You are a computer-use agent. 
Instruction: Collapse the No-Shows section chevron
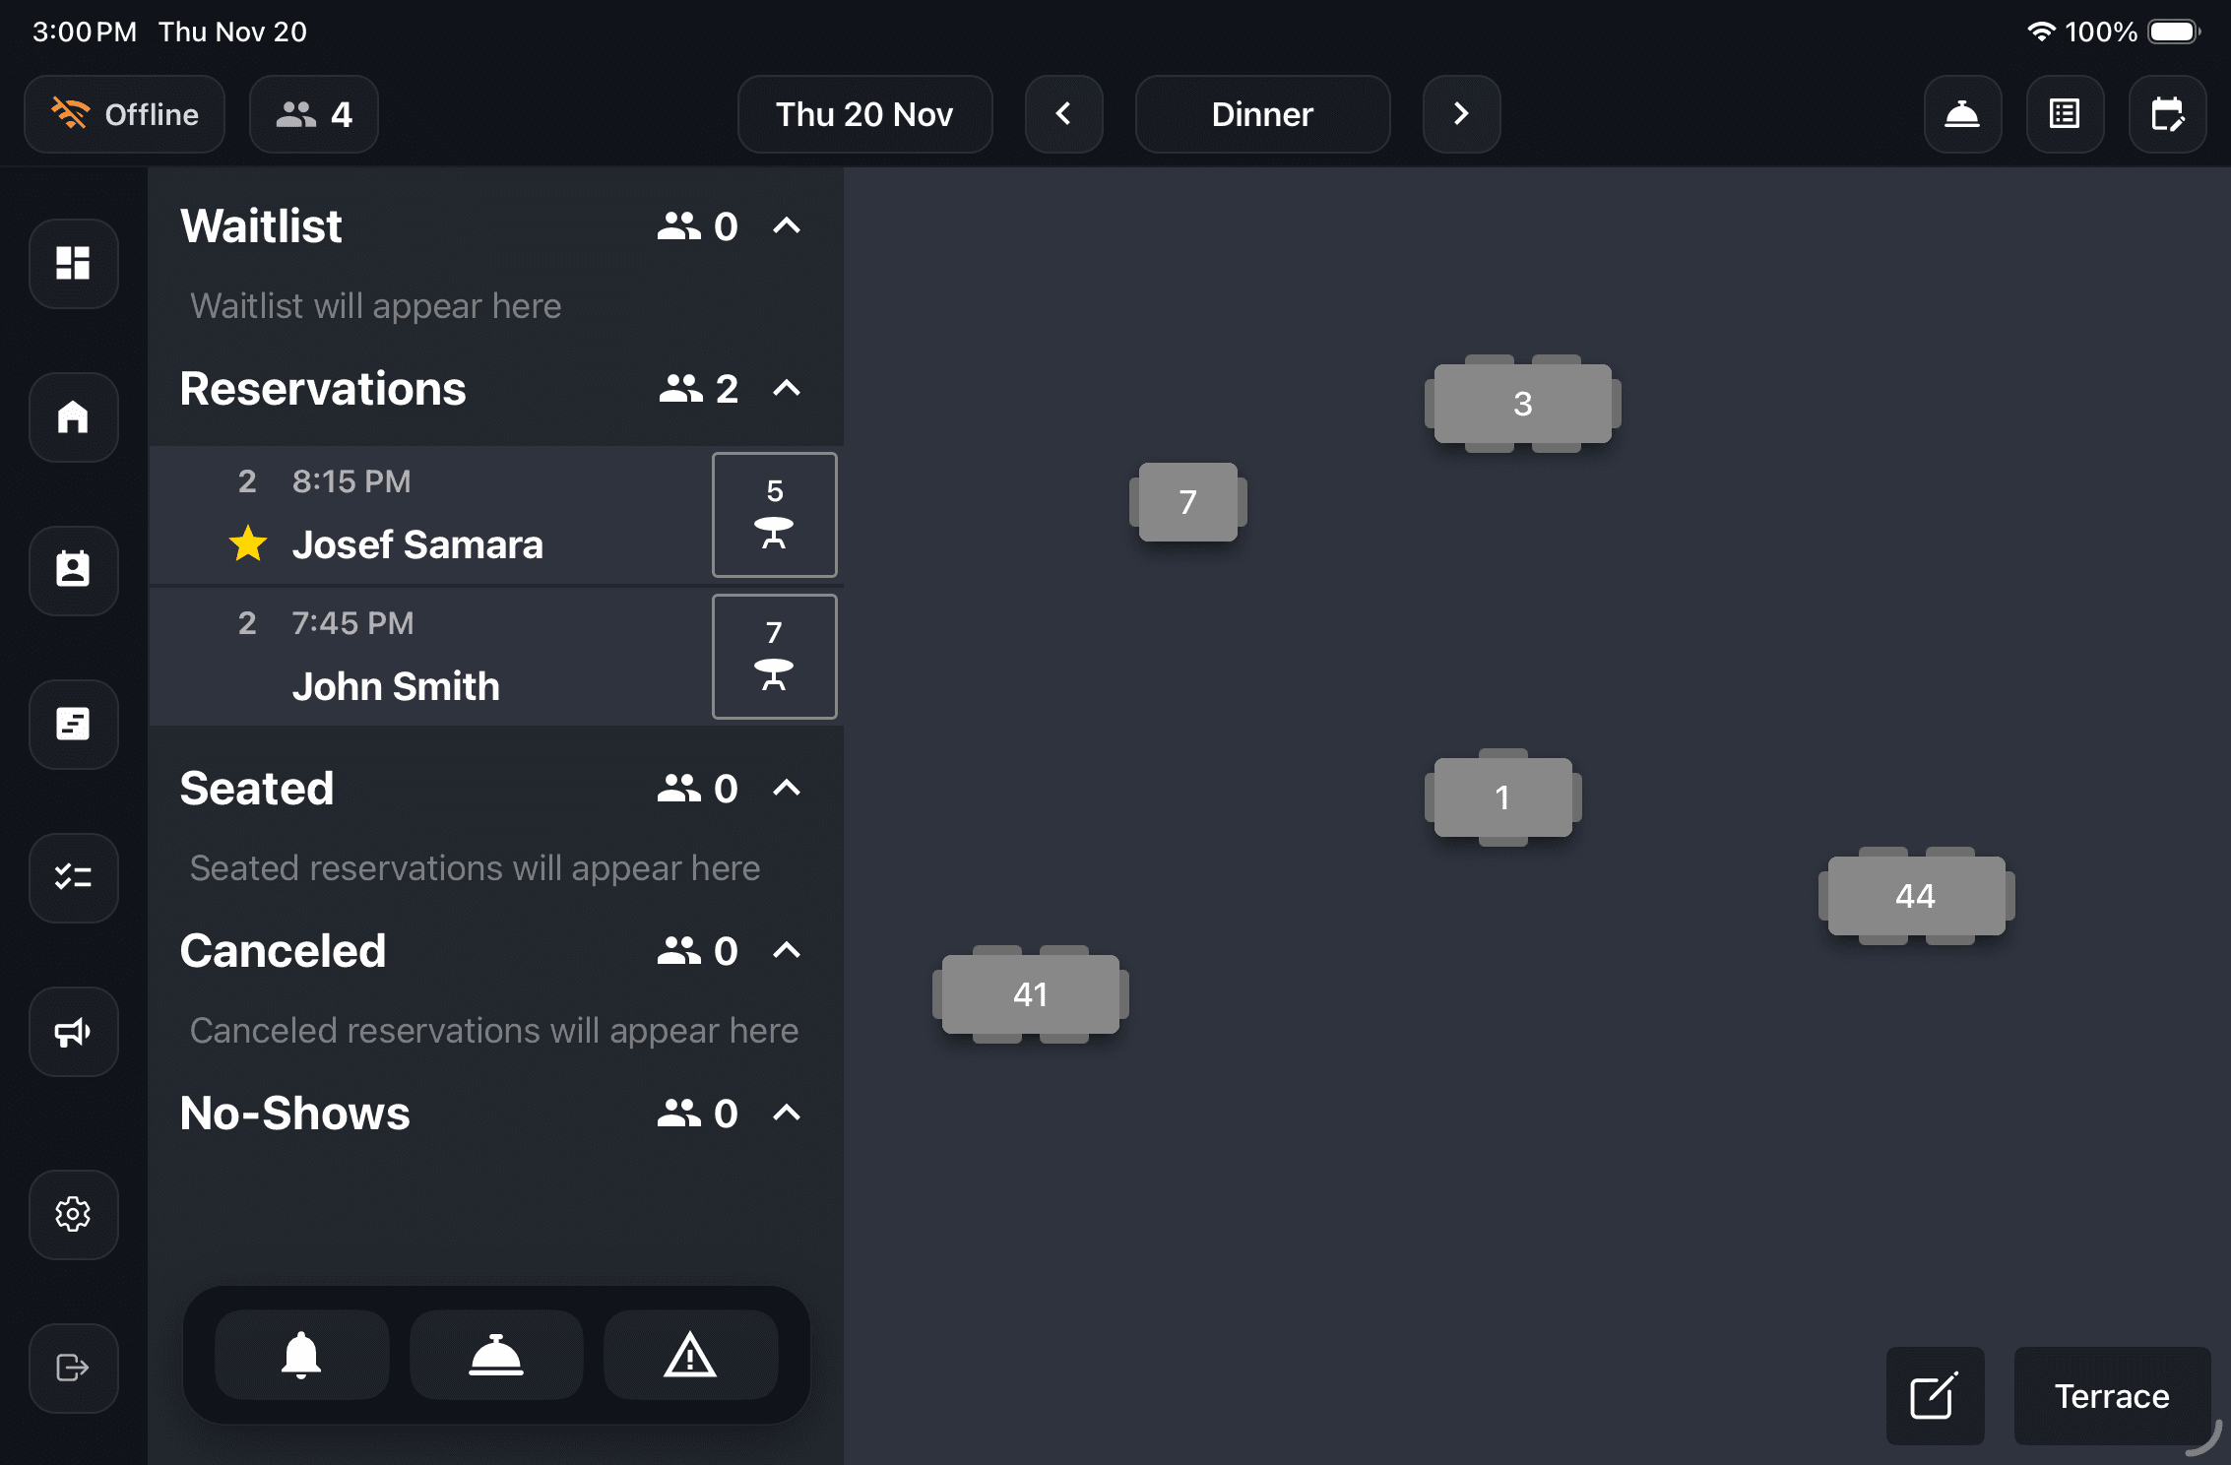point(787,1114)
